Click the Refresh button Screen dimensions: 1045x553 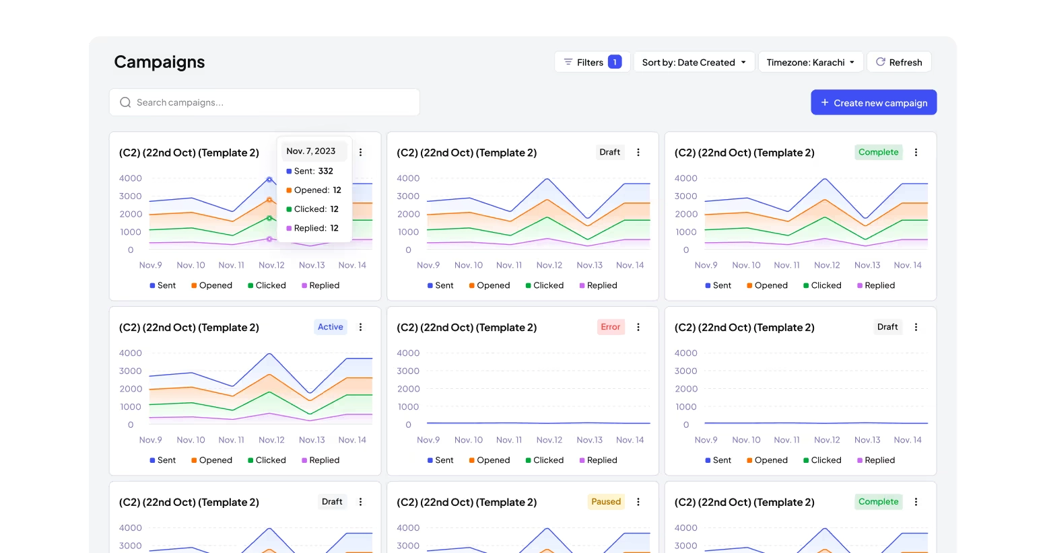coord(899,62)
